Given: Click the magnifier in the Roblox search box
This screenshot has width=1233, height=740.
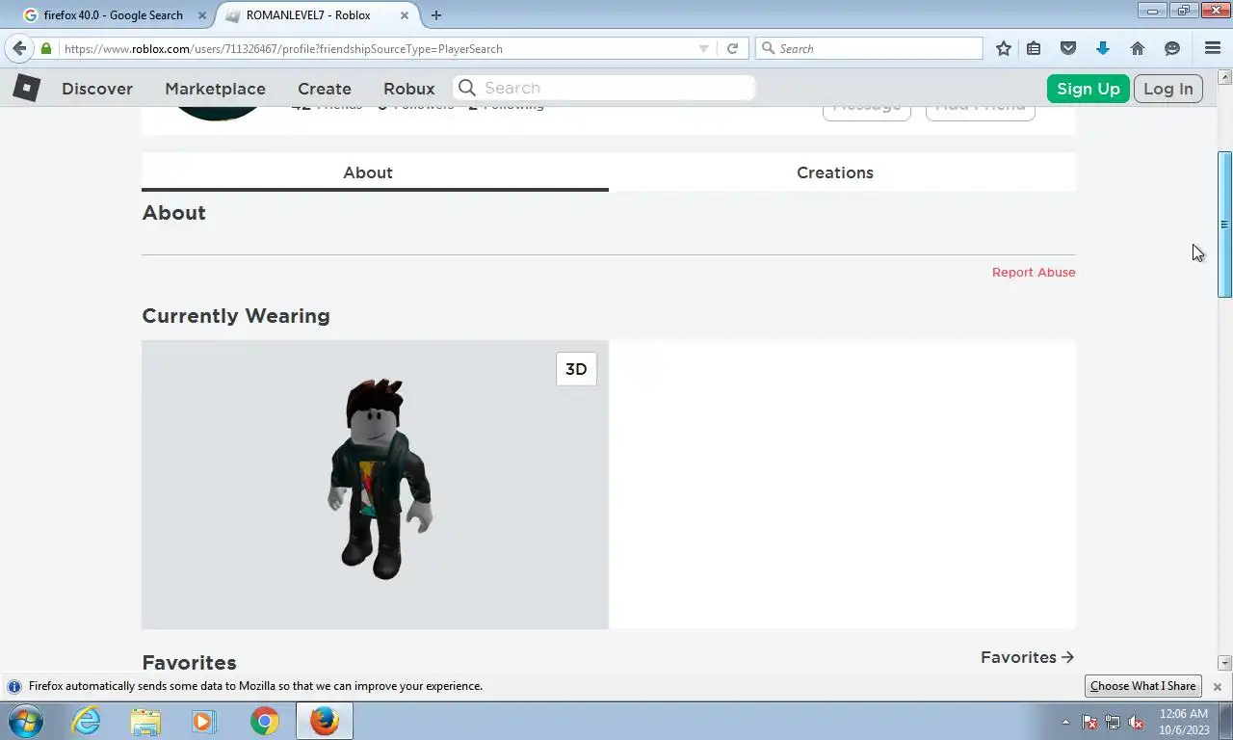Looking at the screenshot, I should [467, 88].
